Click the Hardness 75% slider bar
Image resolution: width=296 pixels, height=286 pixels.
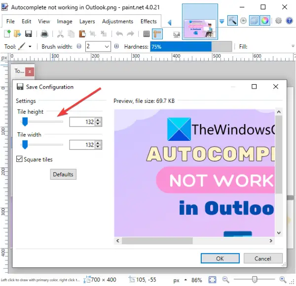[191, 47]
